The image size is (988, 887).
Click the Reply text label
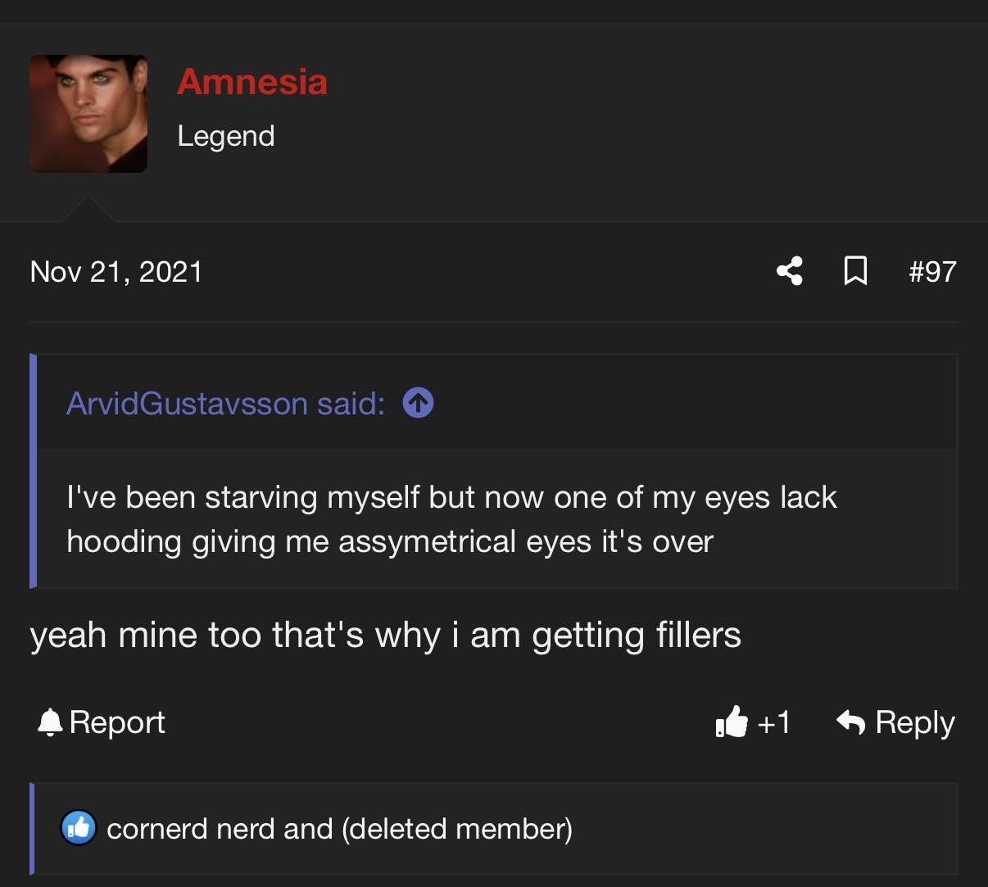click(x=915, y=722)
